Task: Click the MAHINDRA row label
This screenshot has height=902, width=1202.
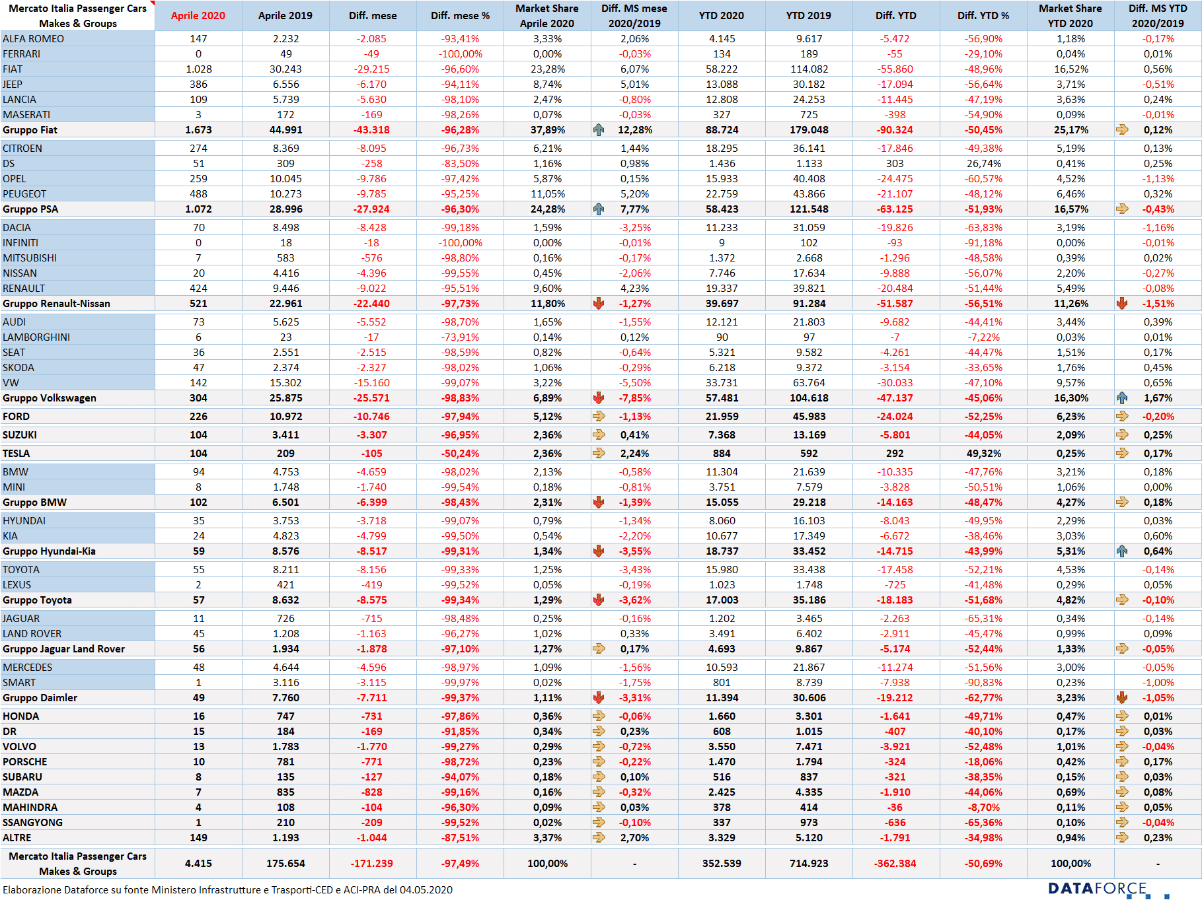Action: pyautogui.click(x=30, y=808)
